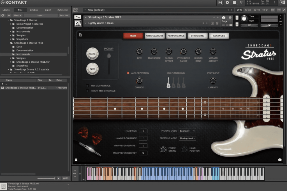287x191 pixels.
Task: Click camera icon at bottom right of instrument
Action: [x=280, y=160]
